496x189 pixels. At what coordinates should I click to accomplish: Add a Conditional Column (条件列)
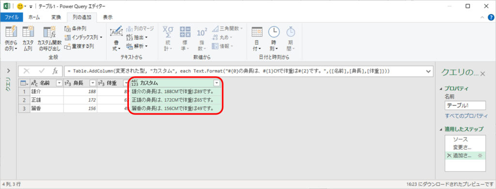(x=75, y=29)
